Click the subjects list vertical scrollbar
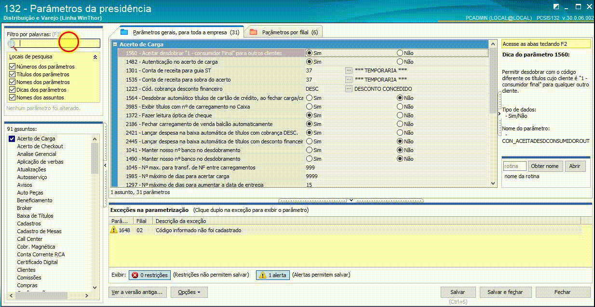Image resolution: width=595 pixels, height=307 pixels. click(95, 212)
